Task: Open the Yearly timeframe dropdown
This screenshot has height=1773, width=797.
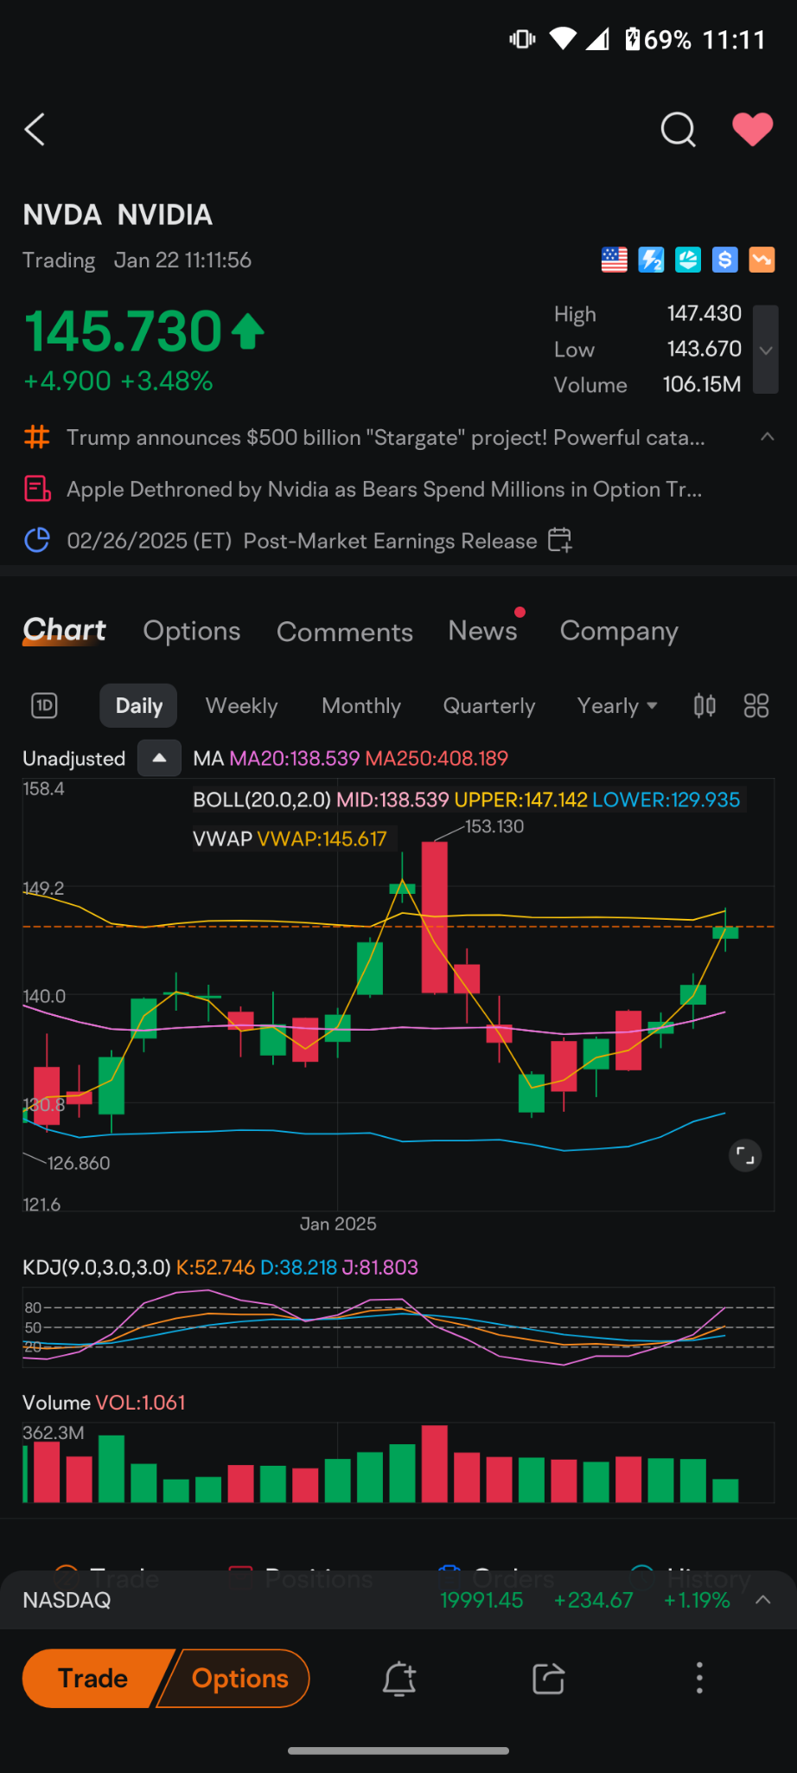Action: [617, 706]
